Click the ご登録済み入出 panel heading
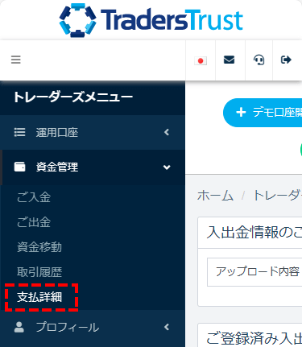The image size is (302, 347). tap(254, 338)
